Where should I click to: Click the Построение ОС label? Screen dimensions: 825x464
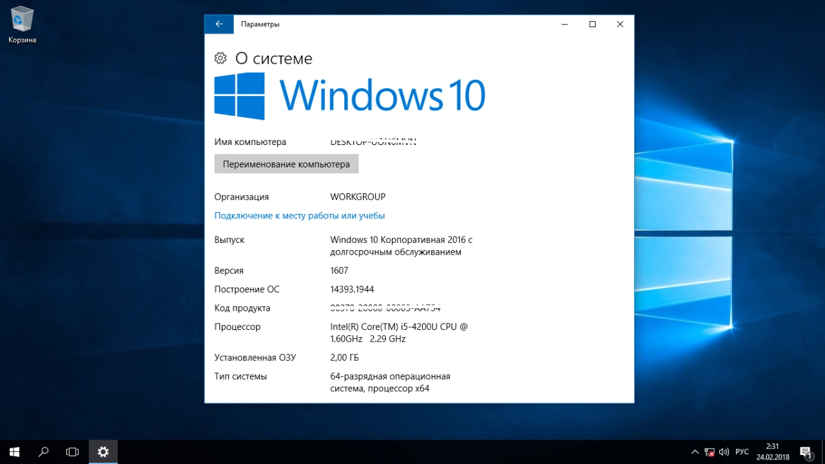point(247,289)
